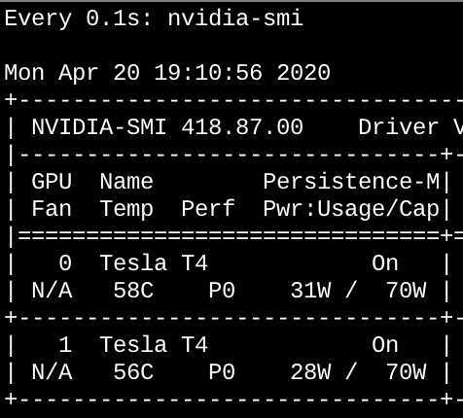Click the 'GPU' column header
This screenshot has width=463, height=418.
pos(52,181)
